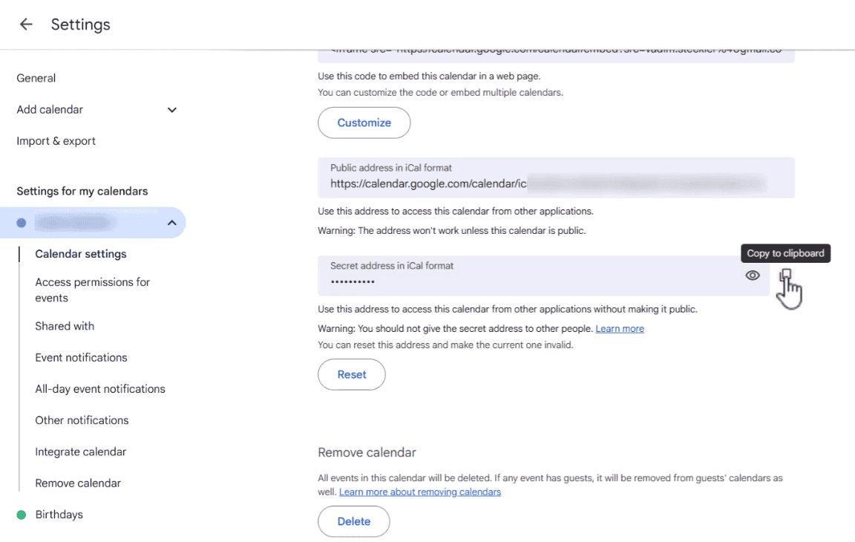Navigate to Integrate calendar section
This screenshot has height=542, width=855.
click(81, 451)
